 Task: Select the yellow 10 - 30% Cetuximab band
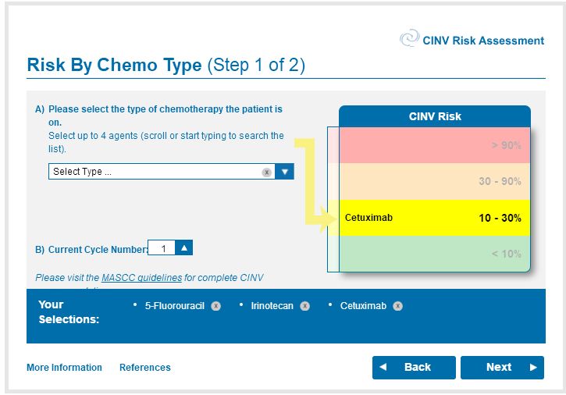[434, 218]
